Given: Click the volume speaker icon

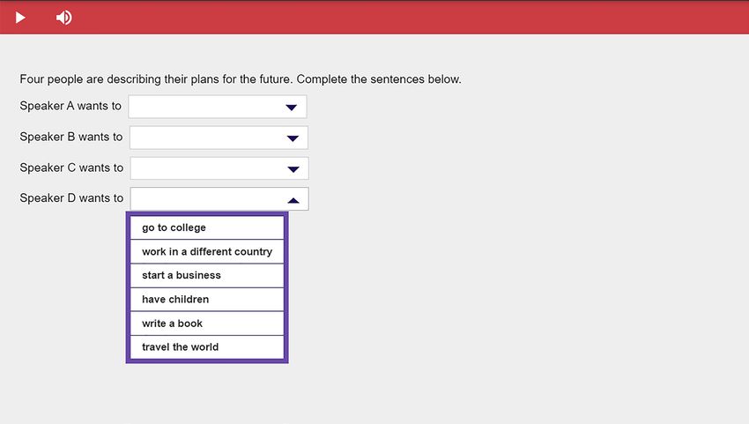Looking at the screenshot, I should [63, 18].
